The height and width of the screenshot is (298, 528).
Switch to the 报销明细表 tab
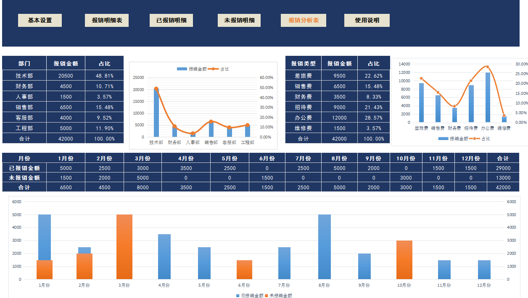107,20
